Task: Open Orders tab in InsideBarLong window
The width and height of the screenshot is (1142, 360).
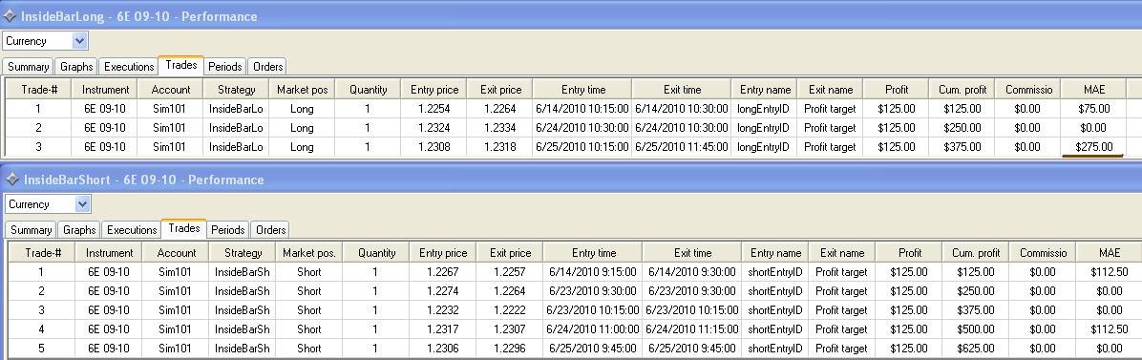Action: pyautogui.click(x=267, y=66)
